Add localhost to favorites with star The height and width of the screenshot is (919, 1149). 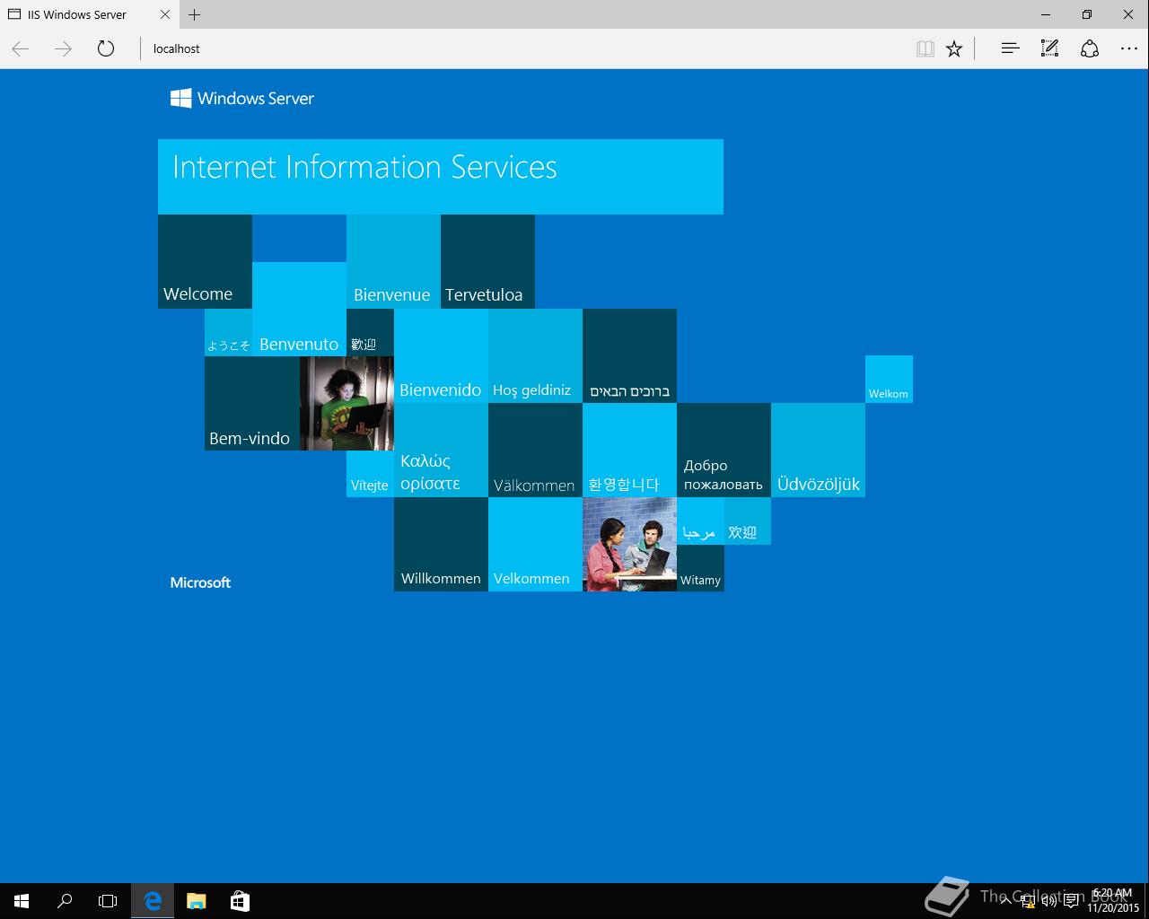click(x=954, y=48)
